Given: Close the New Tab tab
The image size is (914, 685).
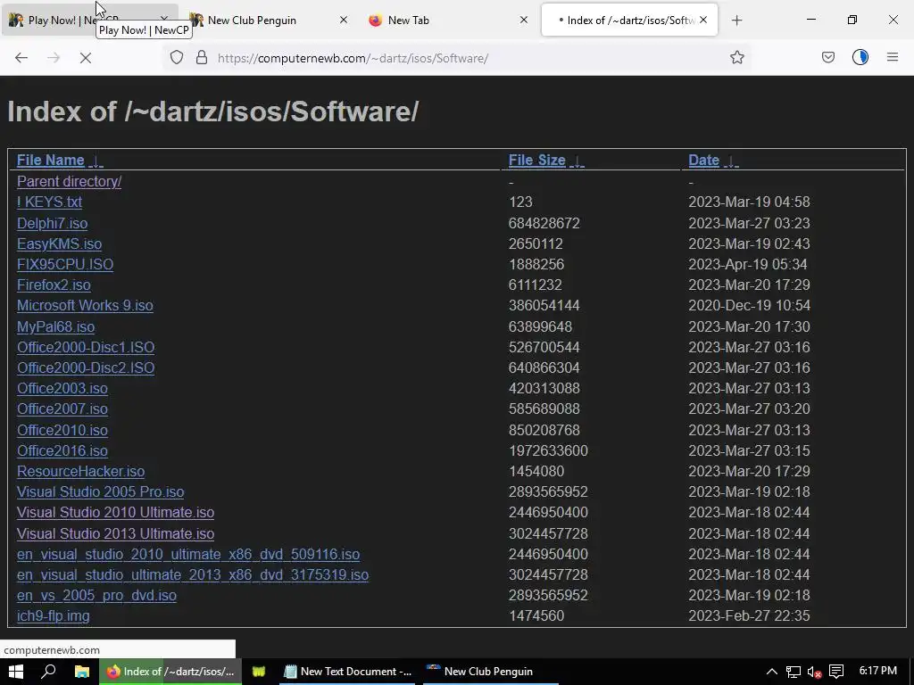Looking at the screenshot, I should tap(523, 20).
